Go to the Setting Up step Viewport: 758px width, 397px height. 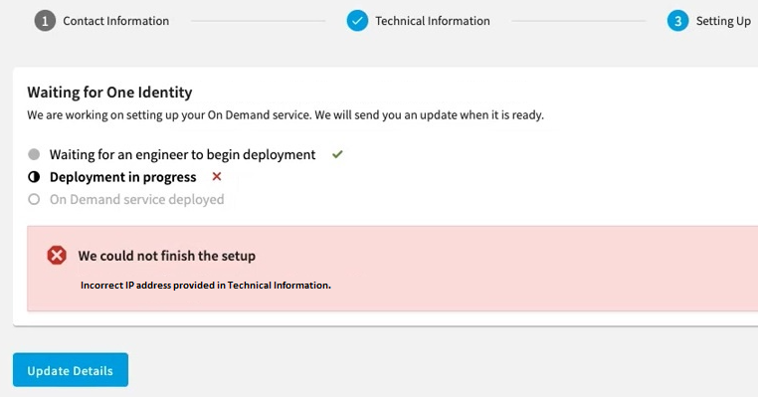[723, 21]
